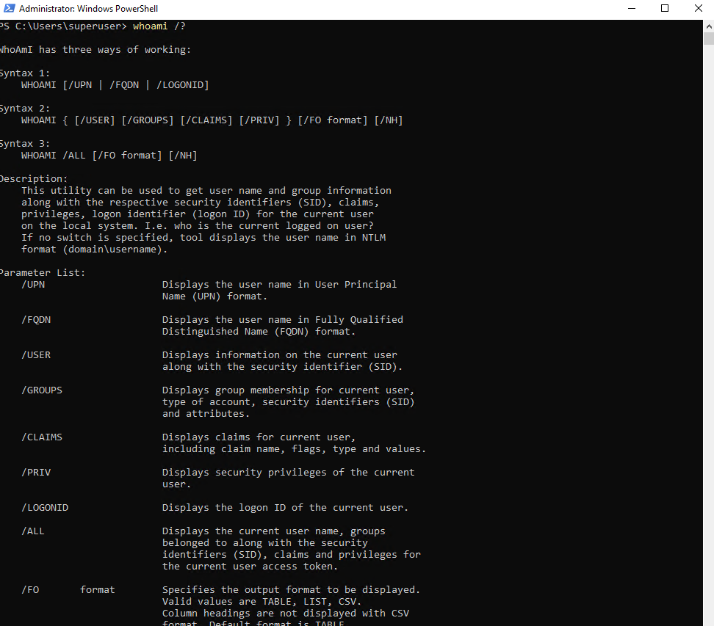The image size is (714, 626).
Task: Click 'Column headings are not displayed with CSV'
Action: click(x=286, y=614)
